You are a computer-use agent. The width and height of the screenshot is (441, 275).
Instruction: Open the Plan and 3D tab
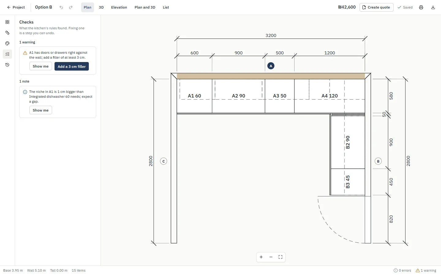point(145,7)
